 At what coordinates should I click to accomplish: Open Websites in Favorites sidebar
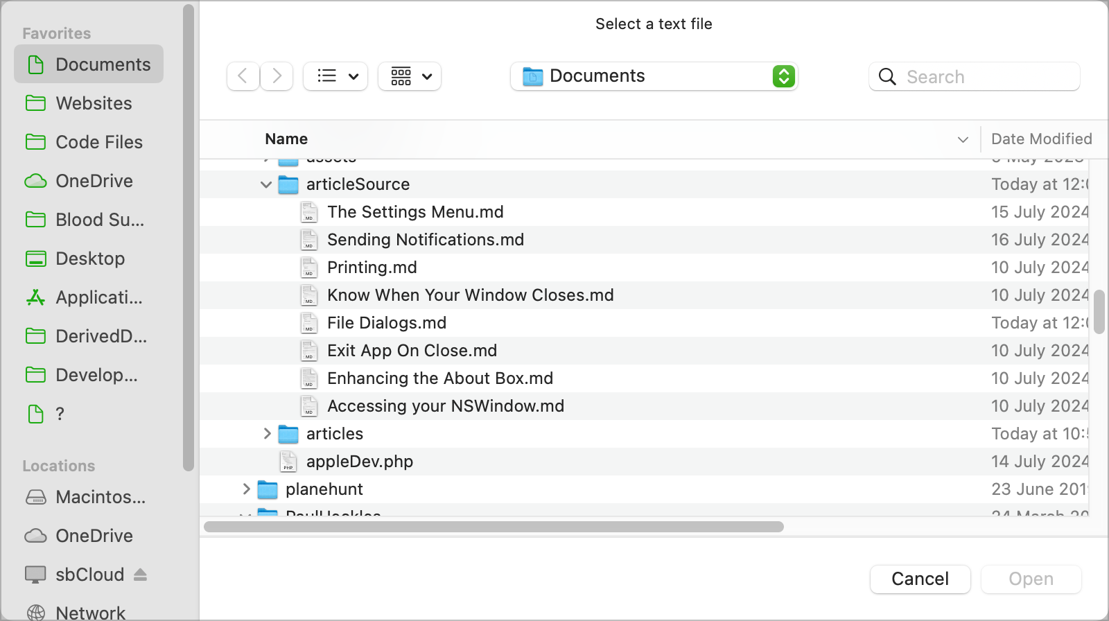point(89,103)
